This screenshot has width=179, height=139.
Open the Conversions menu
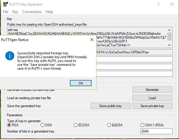tap(32, 12)
